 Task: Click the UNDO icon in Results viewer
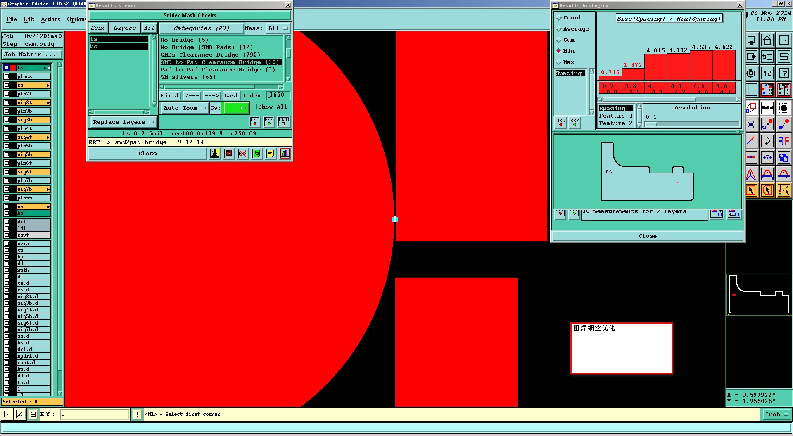[284, 122]
